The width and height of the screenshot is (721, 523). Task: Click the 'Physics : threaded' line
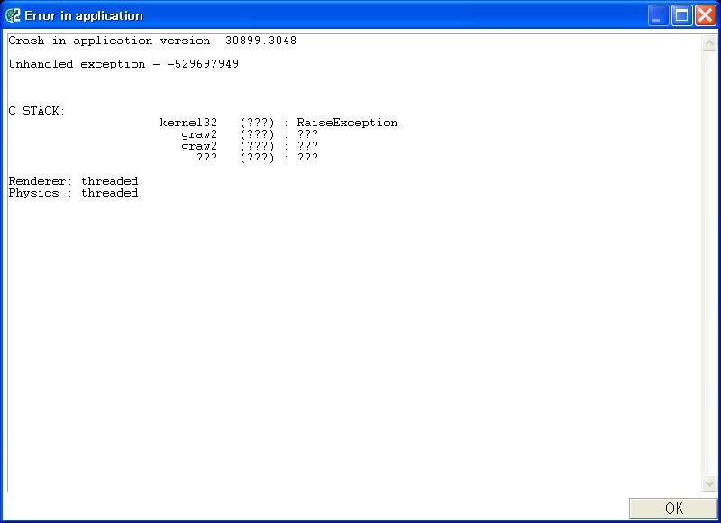(x=73, y=193)
